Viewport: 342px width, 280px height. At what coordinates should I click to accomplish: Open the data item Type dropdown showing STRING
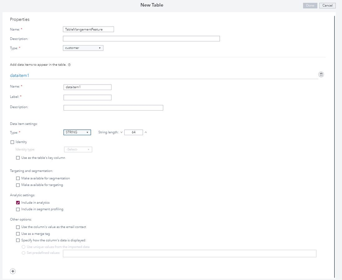[x=77, y=132]
